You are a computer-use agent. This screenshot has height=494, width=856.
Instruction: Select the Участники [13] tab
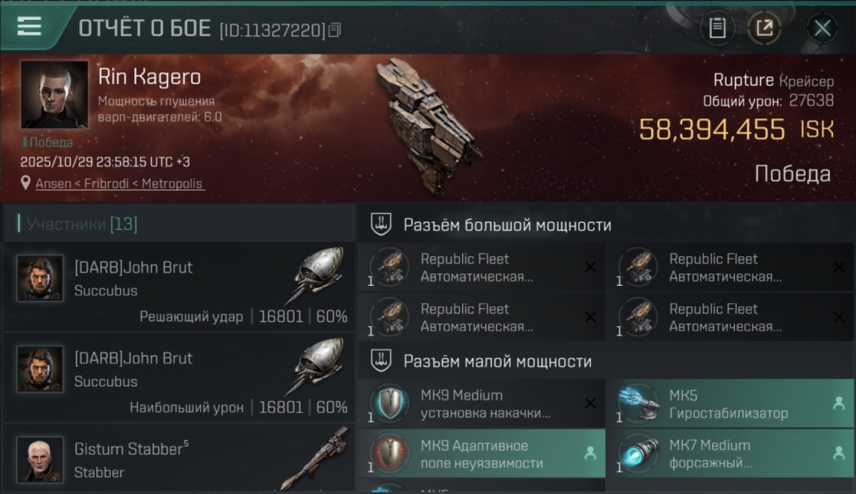click(82, 225)
